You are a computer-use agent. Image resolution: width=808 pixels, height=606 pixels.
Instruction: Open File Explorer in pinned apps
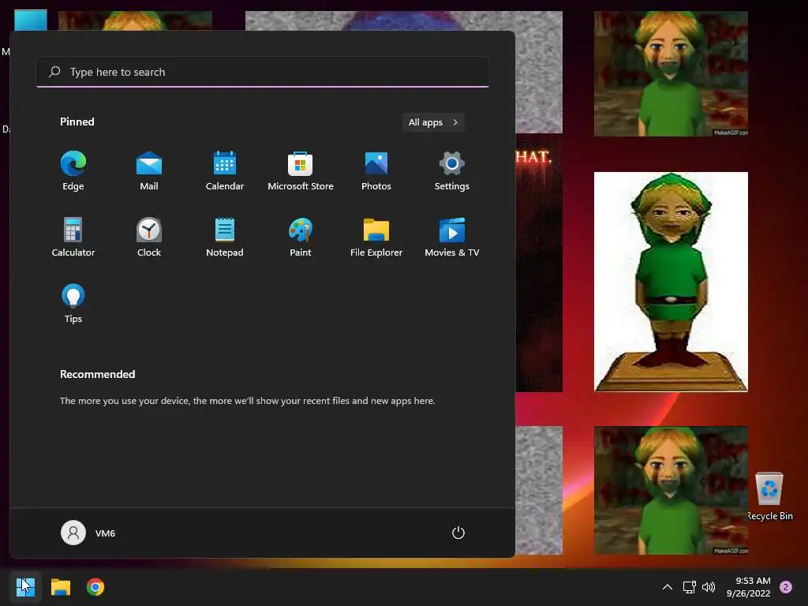pyautogui.click(x=376, y=237)
